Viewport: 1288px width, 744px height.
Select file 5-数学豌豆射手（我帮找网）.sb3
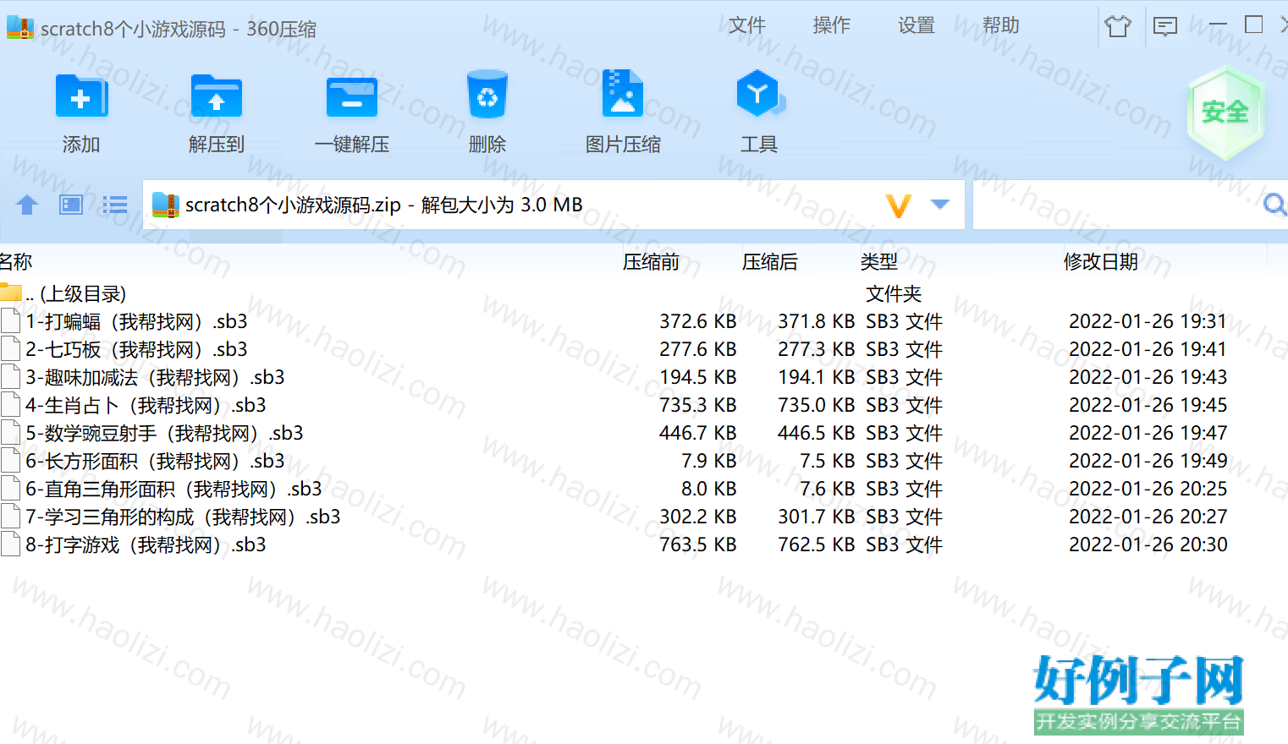click(x=164, y=433)
